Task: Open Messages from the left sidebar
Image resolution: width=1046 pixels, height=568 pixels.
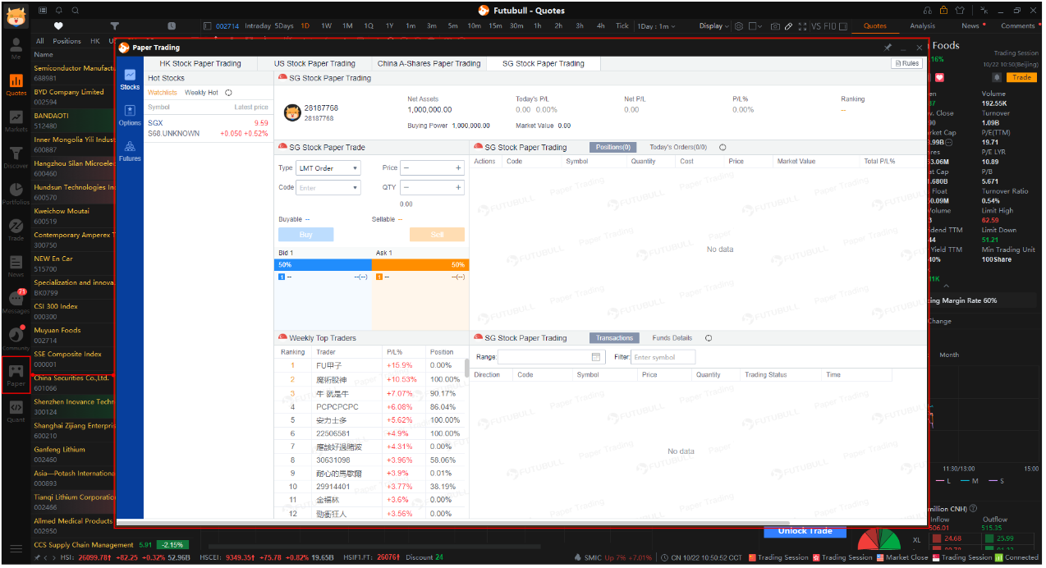Action: tap(16, 301)
